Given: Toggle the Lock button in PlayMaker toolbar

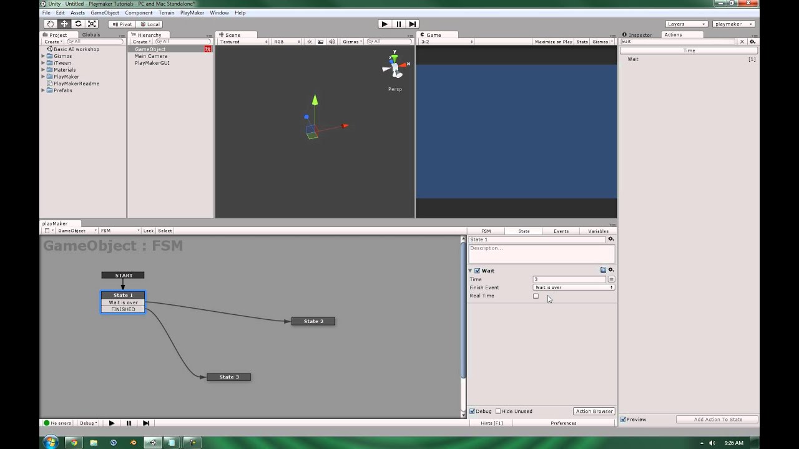Looking at the screenshot, I should [x=149, y=231].
